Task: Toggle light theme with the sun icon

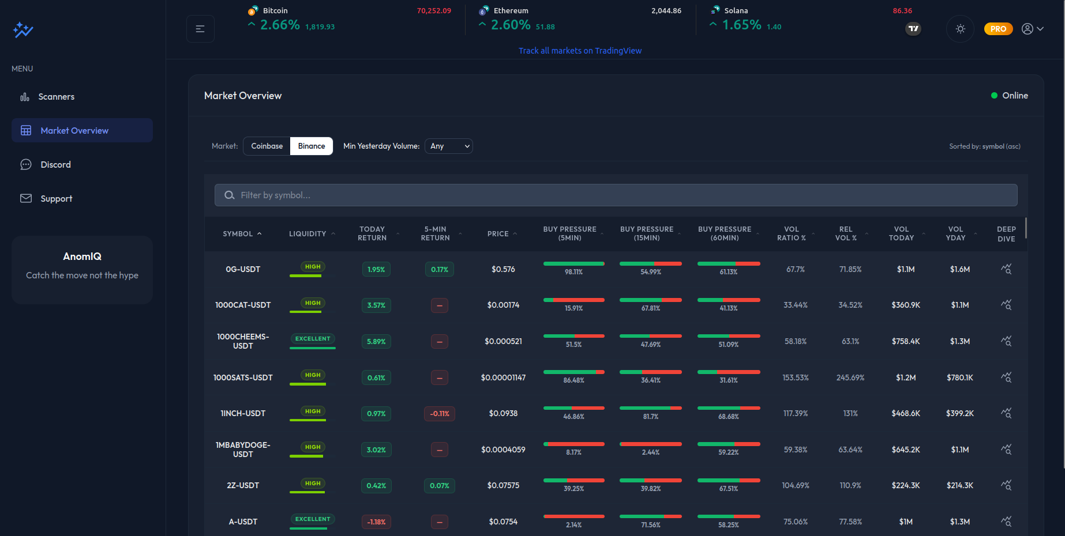Action: tap(960, 29)
